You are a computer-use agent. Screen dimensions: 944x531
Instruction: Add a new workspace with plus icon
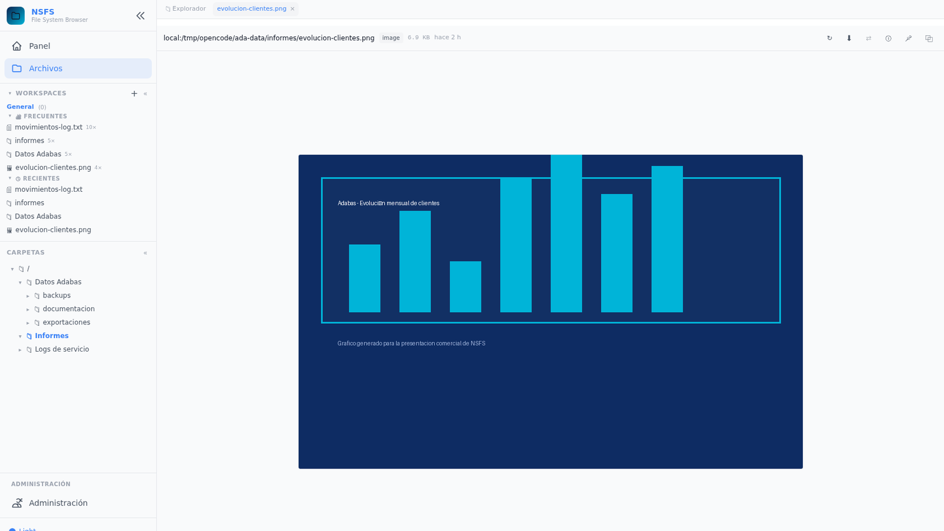coord(134,94)
